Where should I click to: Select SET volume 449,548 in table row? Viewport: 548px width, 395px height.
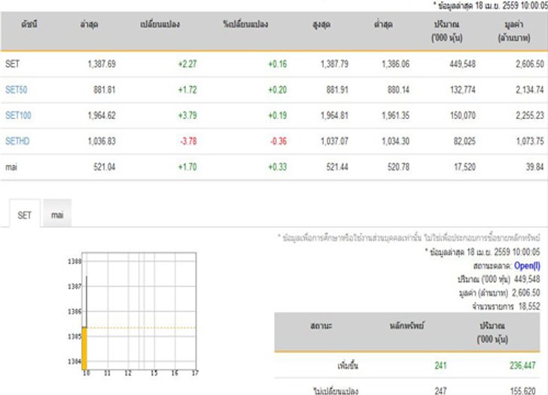coord(462,64)
